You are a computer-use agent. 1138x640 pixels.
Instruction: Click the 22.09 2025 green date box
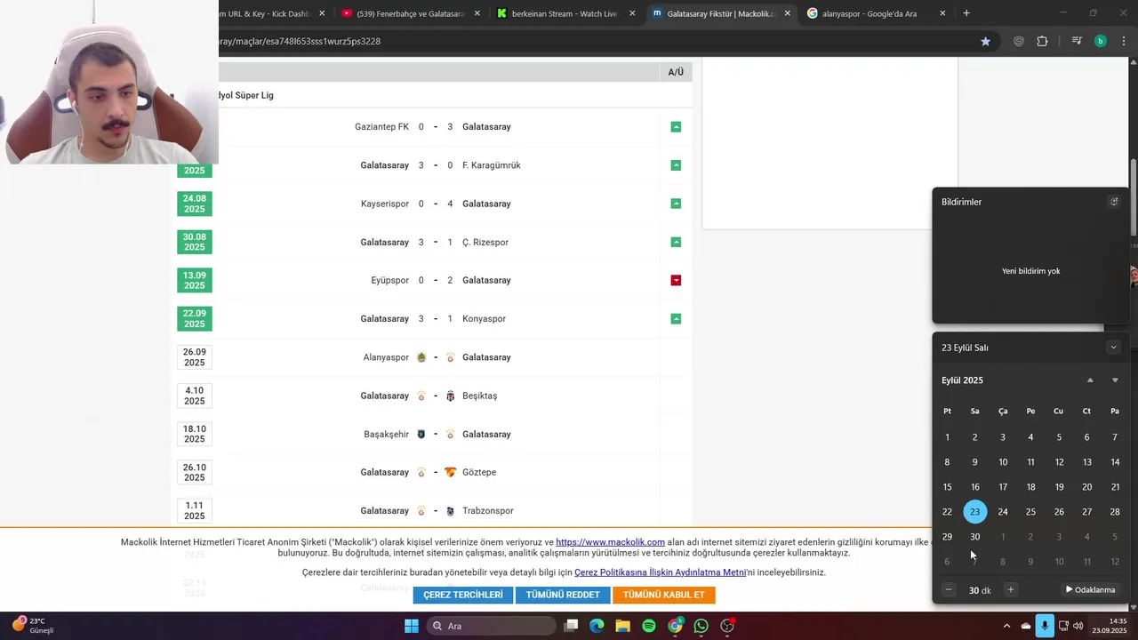(x=195, y=318)
